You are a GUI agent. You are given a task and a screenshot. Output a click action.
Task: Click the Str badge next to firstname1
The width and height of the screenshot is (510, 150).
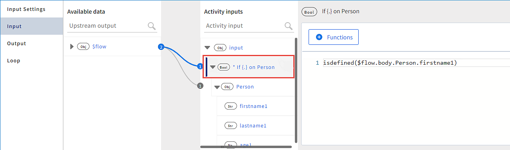tap(230, 106)
